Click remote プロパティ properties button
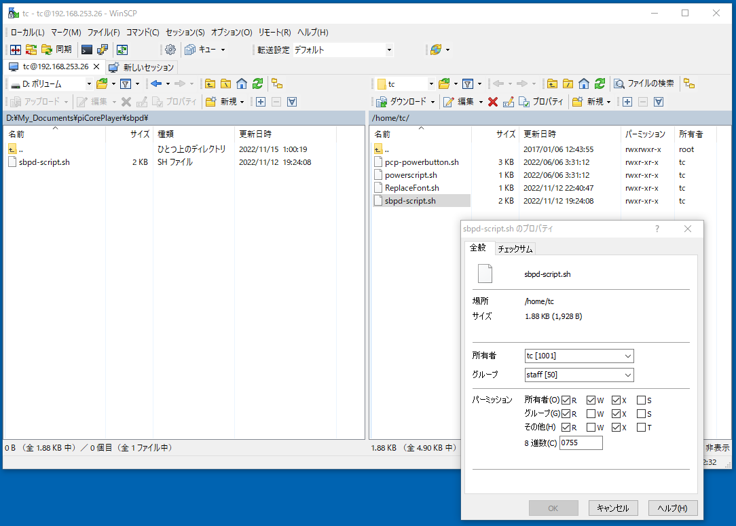The image size is (736, 526). [540, 102]
